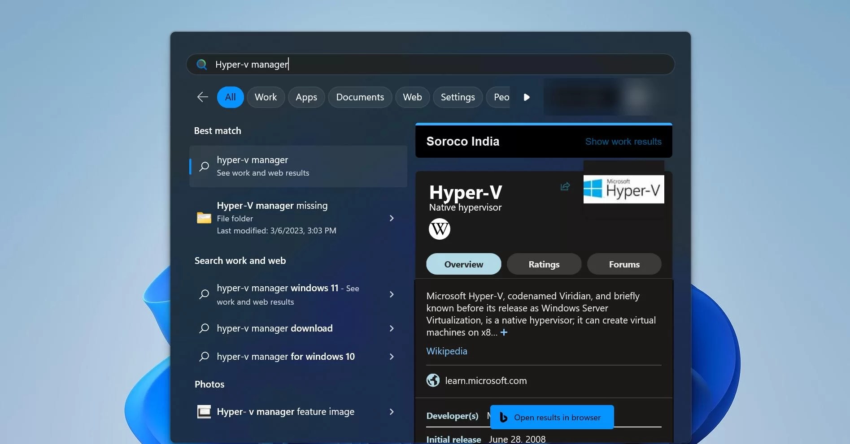Open the Ratings tab in Hyper-V panel
This screenshot has width=850, height=444.
(544, 264)
